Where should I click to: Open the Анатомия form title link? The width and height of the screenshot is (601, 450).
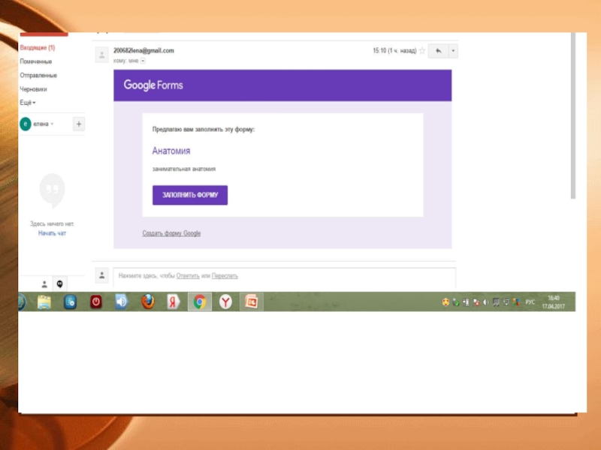point(171,151)
